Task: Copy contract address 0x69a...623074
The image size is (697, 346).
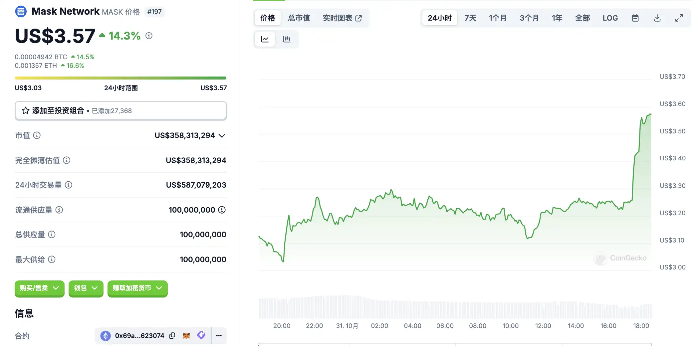Action: pos(172,336)
